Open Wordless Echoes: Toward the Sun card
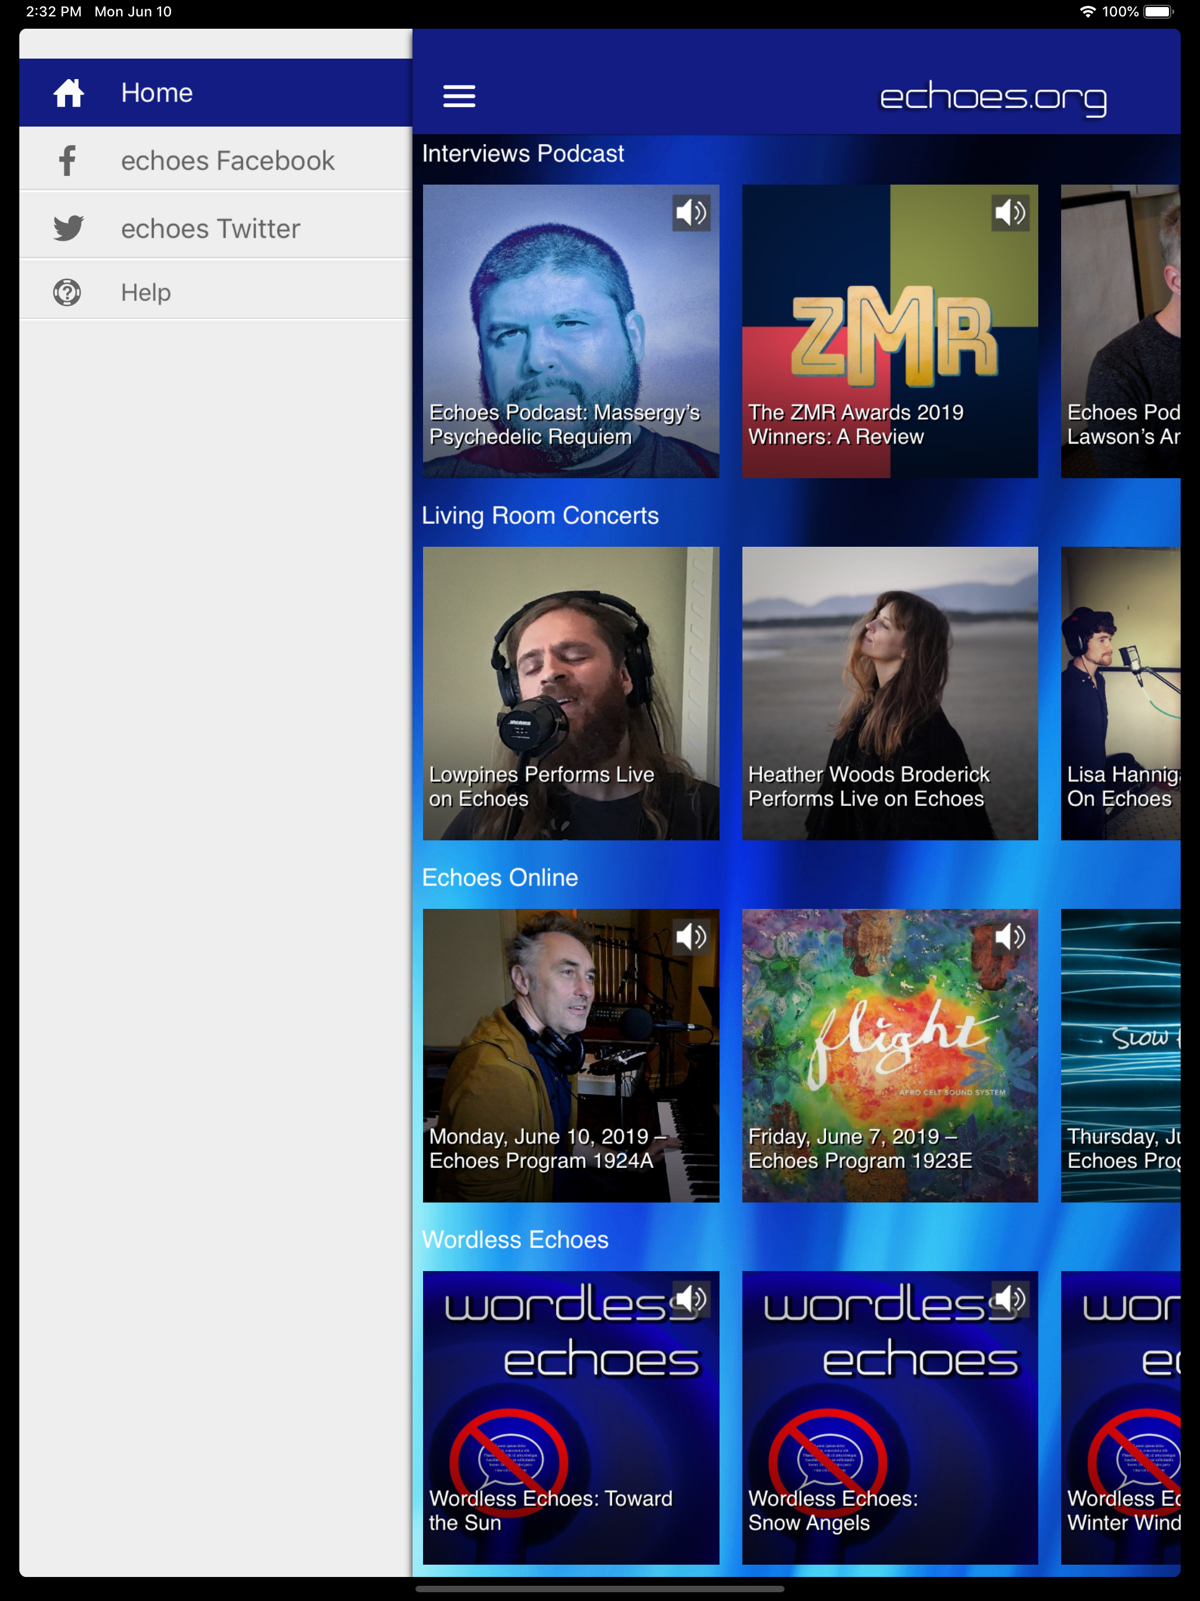Screen dimensions: 1200x1601 [x=571, y=1417]
